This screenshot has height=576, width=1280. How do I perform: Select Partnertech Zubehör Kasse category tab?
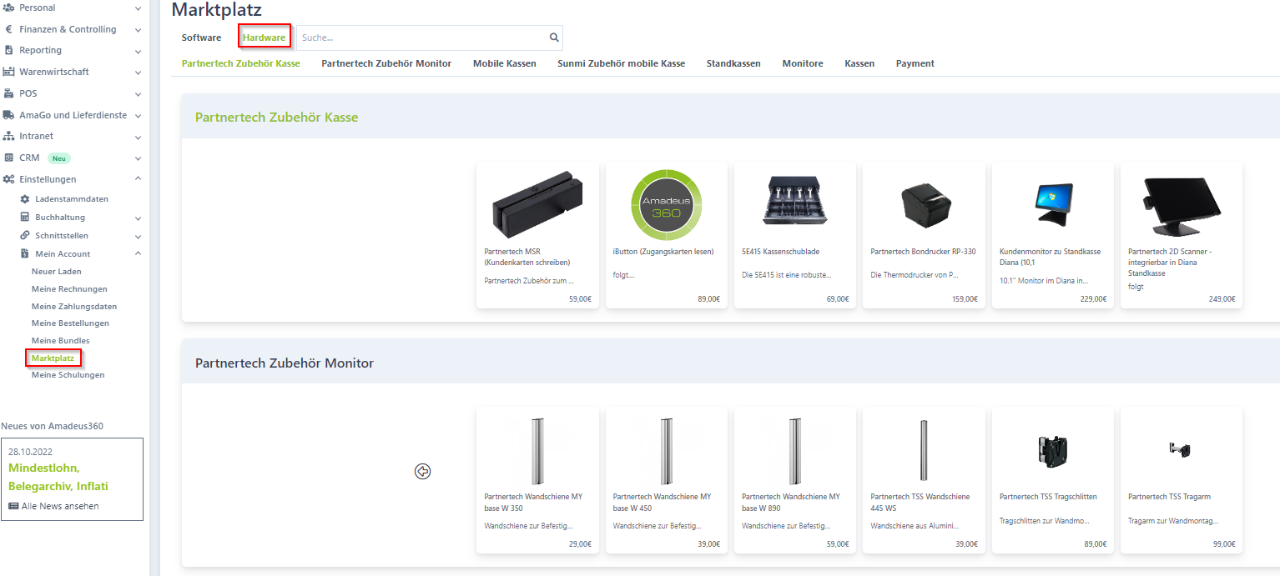(x=240, y=63)
